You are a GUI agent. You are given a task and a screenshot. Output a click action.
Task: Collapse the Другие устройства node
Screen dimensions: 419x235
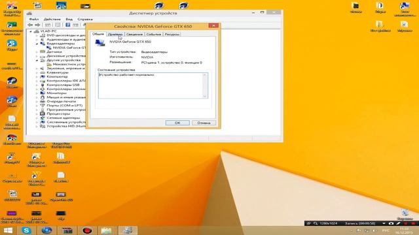(37, 60)
